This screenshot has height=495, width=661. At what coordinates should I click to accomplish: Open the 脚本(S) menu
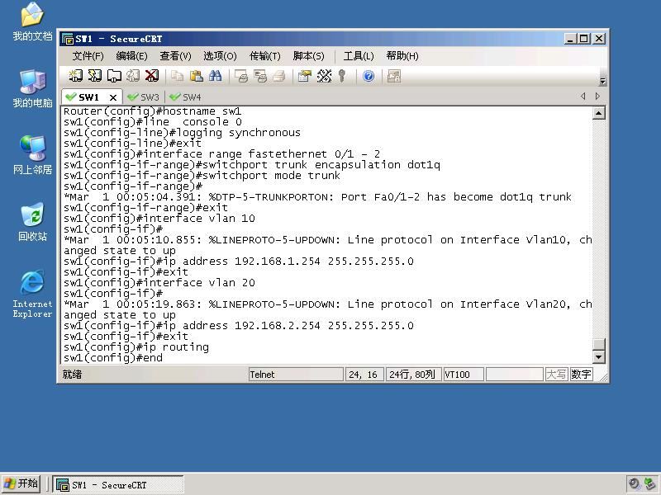[308, 56]
